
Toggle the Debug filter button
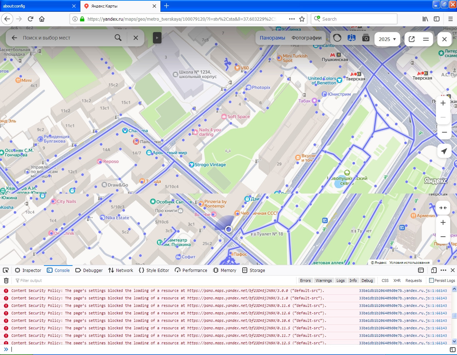(x=367, y=281)
